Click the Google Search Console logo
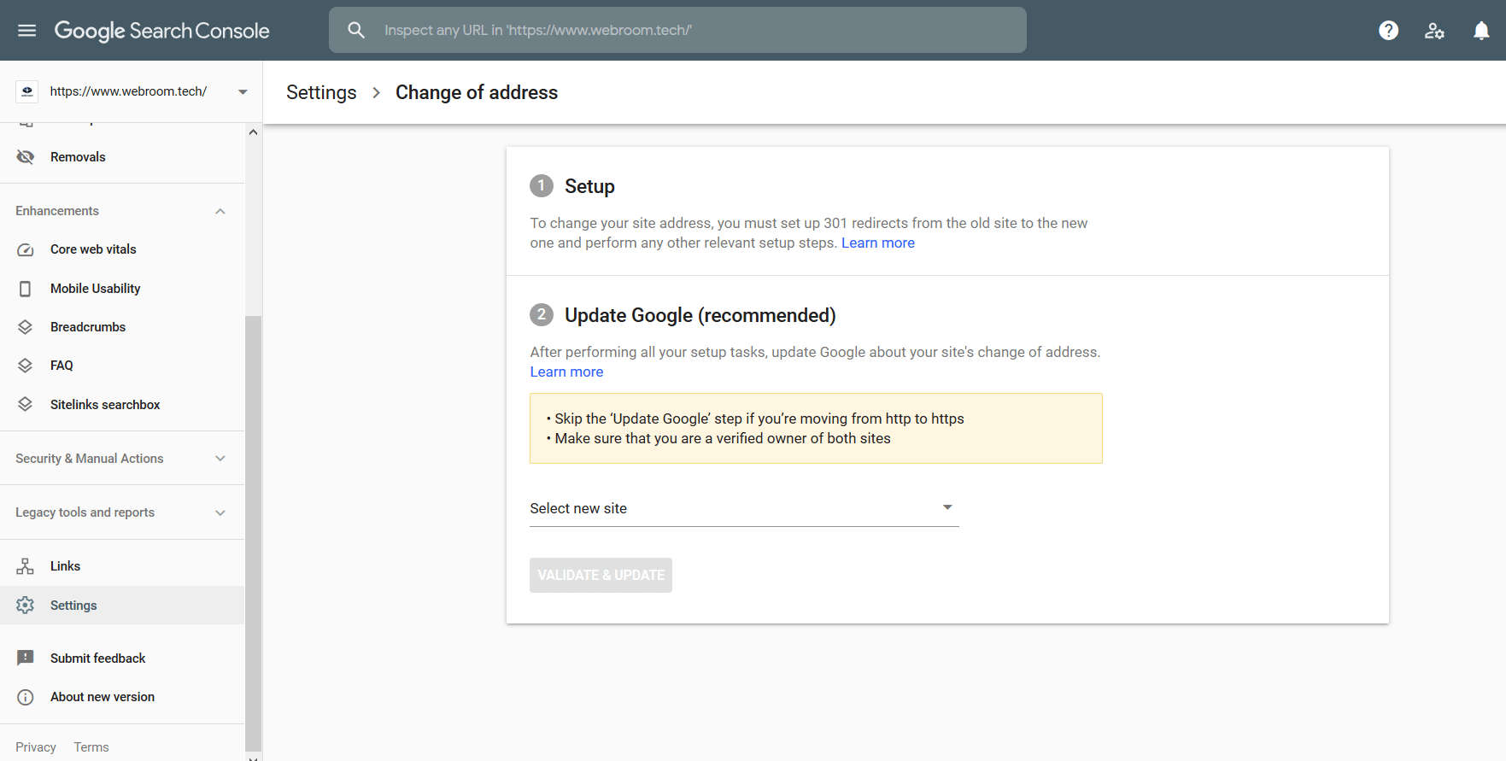 (161, 31)
